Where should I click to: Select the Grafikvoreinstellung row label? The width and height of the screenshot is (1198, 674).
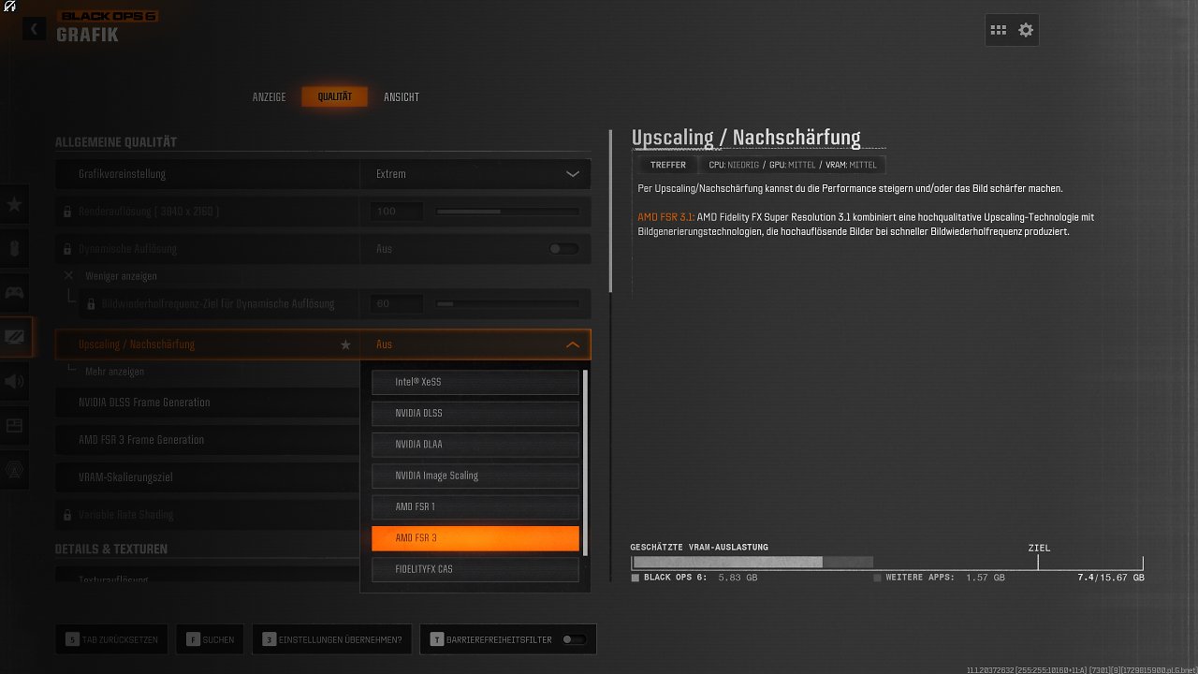pyautogui.click(x=123, y=174)
